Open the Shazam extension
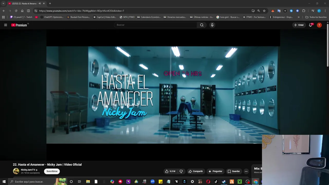Image resolution: width=329 pixels, height=185 pixels. 291,11
